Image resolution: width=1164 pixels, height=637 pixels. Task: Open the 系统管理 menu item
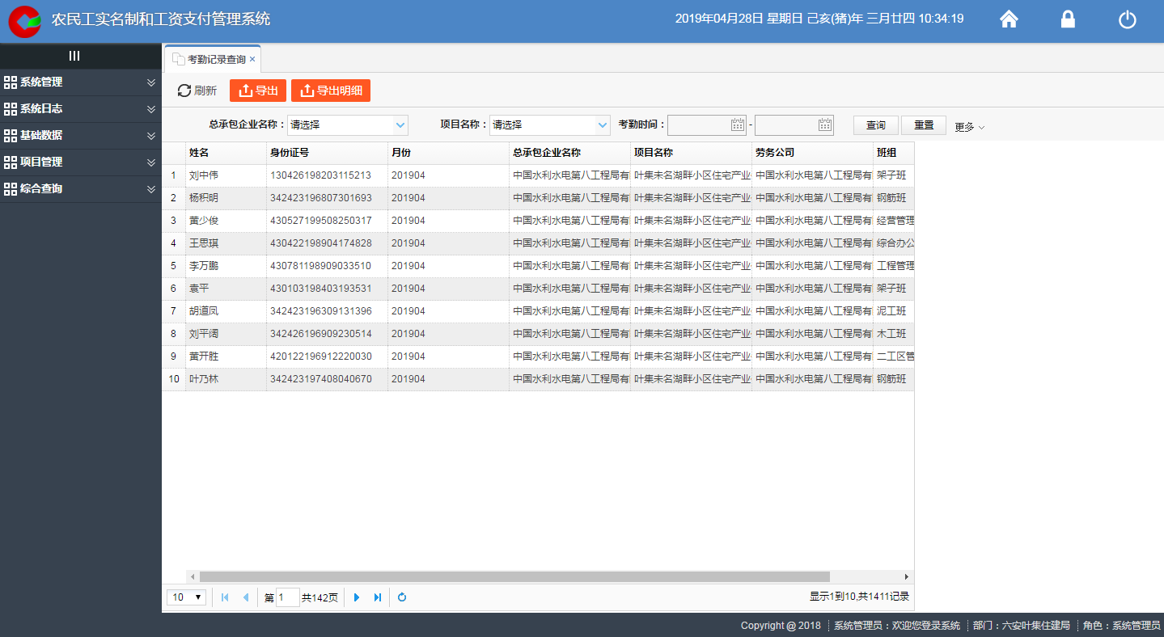pos(81,82)
